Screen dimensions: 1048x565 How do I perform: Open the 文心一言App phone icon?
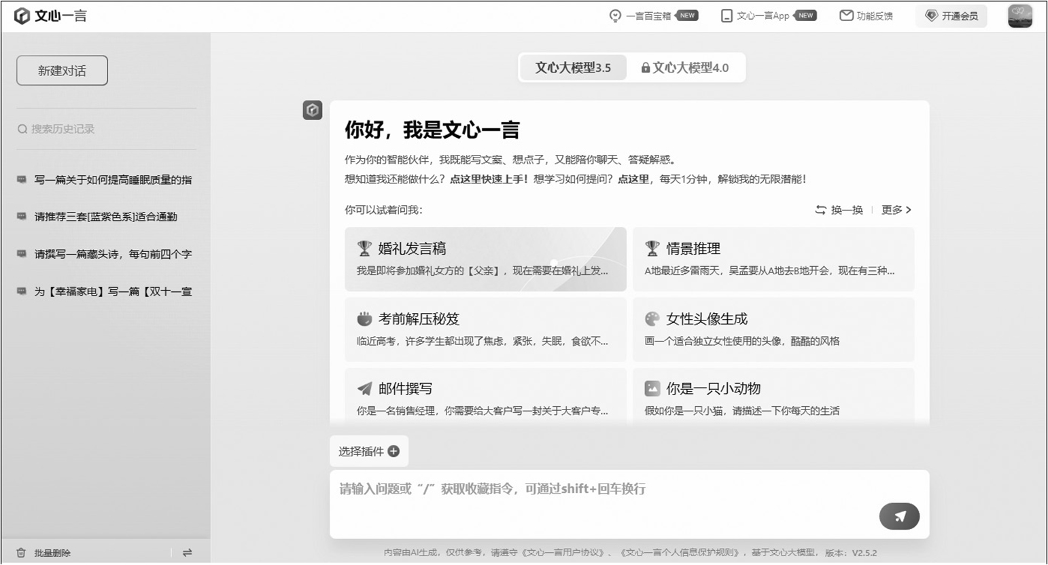(727, 16)
